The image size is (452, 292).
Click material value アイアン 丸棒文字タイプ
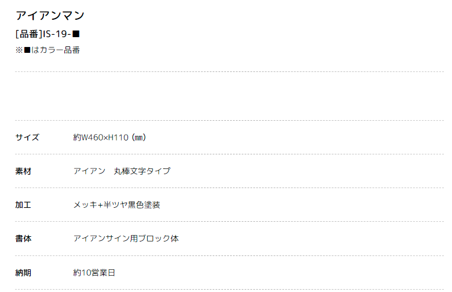pos(122,171)
